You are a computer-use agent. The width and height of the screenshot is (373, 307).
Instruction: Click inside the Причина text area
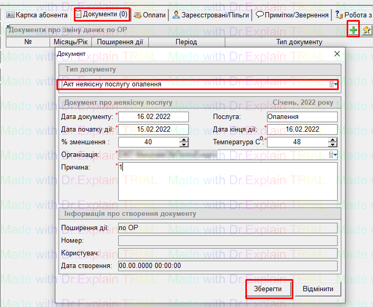227,181
